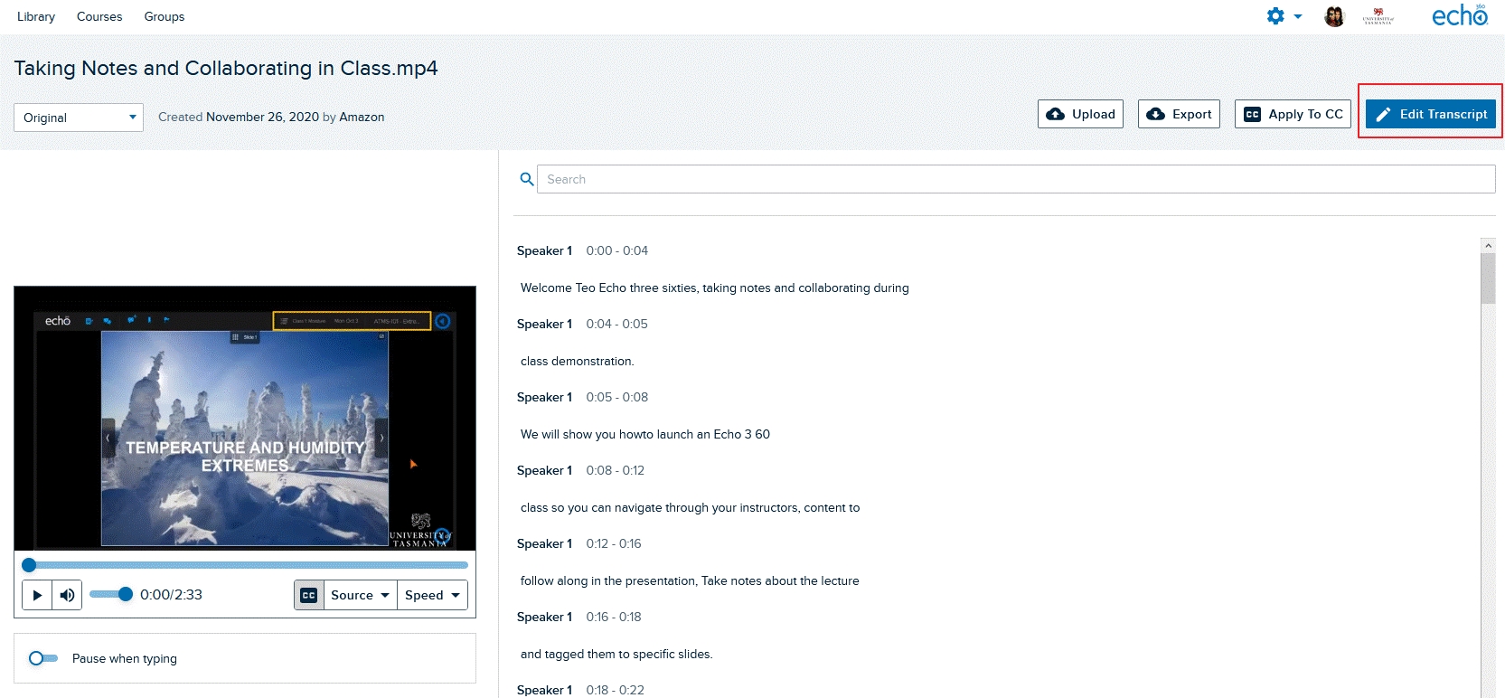Image resolution: width=1505 pixels, height=698 pixels.
Task: Open the Library menu
Action: (36, 16)
